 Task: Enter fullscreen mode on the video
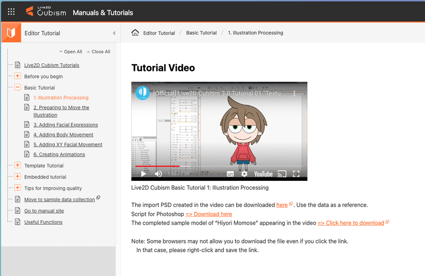tap(296, 174)
